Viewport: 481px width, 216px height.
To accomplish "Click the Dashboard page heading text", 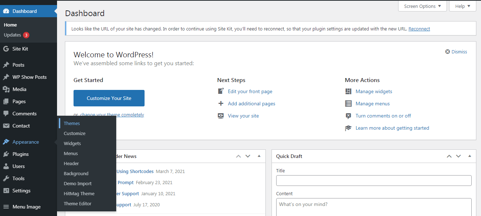I will click(x=85, y=14).
